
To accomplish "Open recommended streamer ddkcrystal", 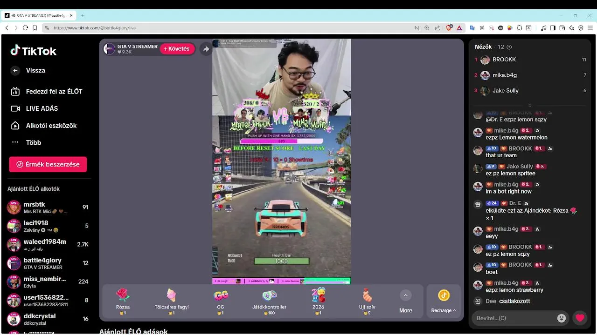I will (48, 319).
